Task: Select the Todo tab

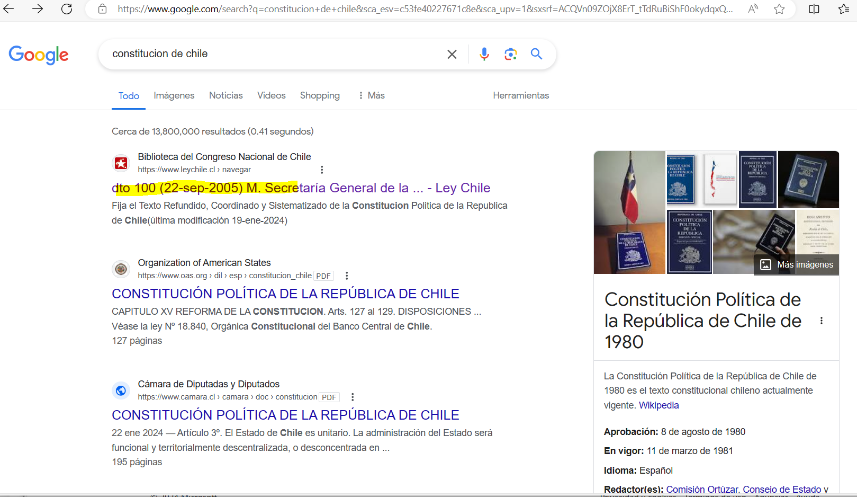Action: point(129,96)
